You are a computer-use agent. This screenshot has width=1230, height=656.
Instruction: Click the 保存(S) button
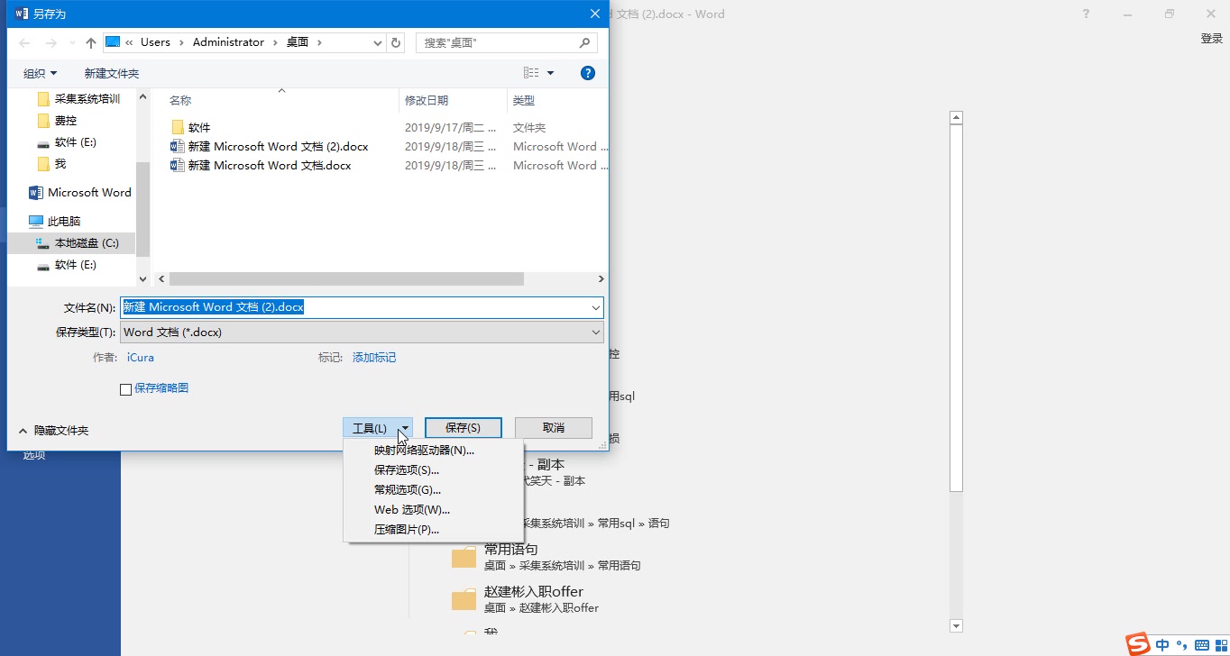pyautogui.click(x=463, y=428)
